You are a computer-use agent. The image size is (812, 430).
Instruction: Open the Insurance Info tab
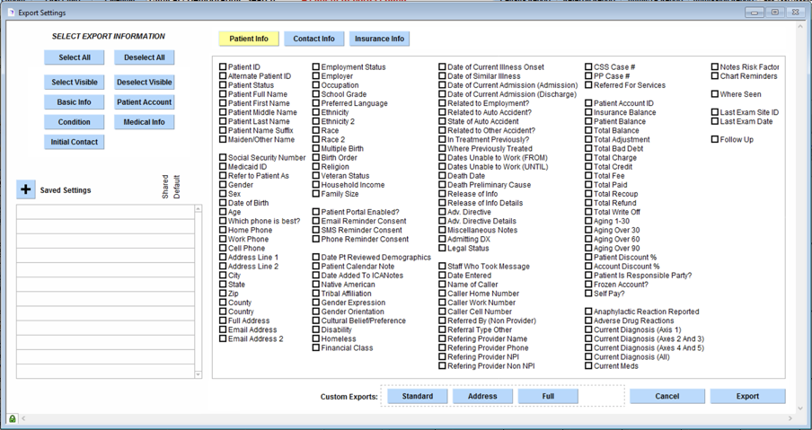380,39
